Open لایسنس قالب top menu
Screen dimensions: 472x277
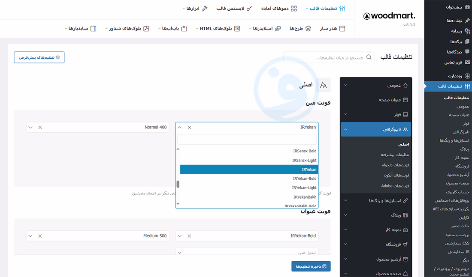234,9
